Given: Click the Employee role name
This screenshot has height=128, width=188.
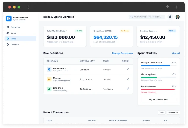Looking at the screenshot, I should click(x=58, y=88).
